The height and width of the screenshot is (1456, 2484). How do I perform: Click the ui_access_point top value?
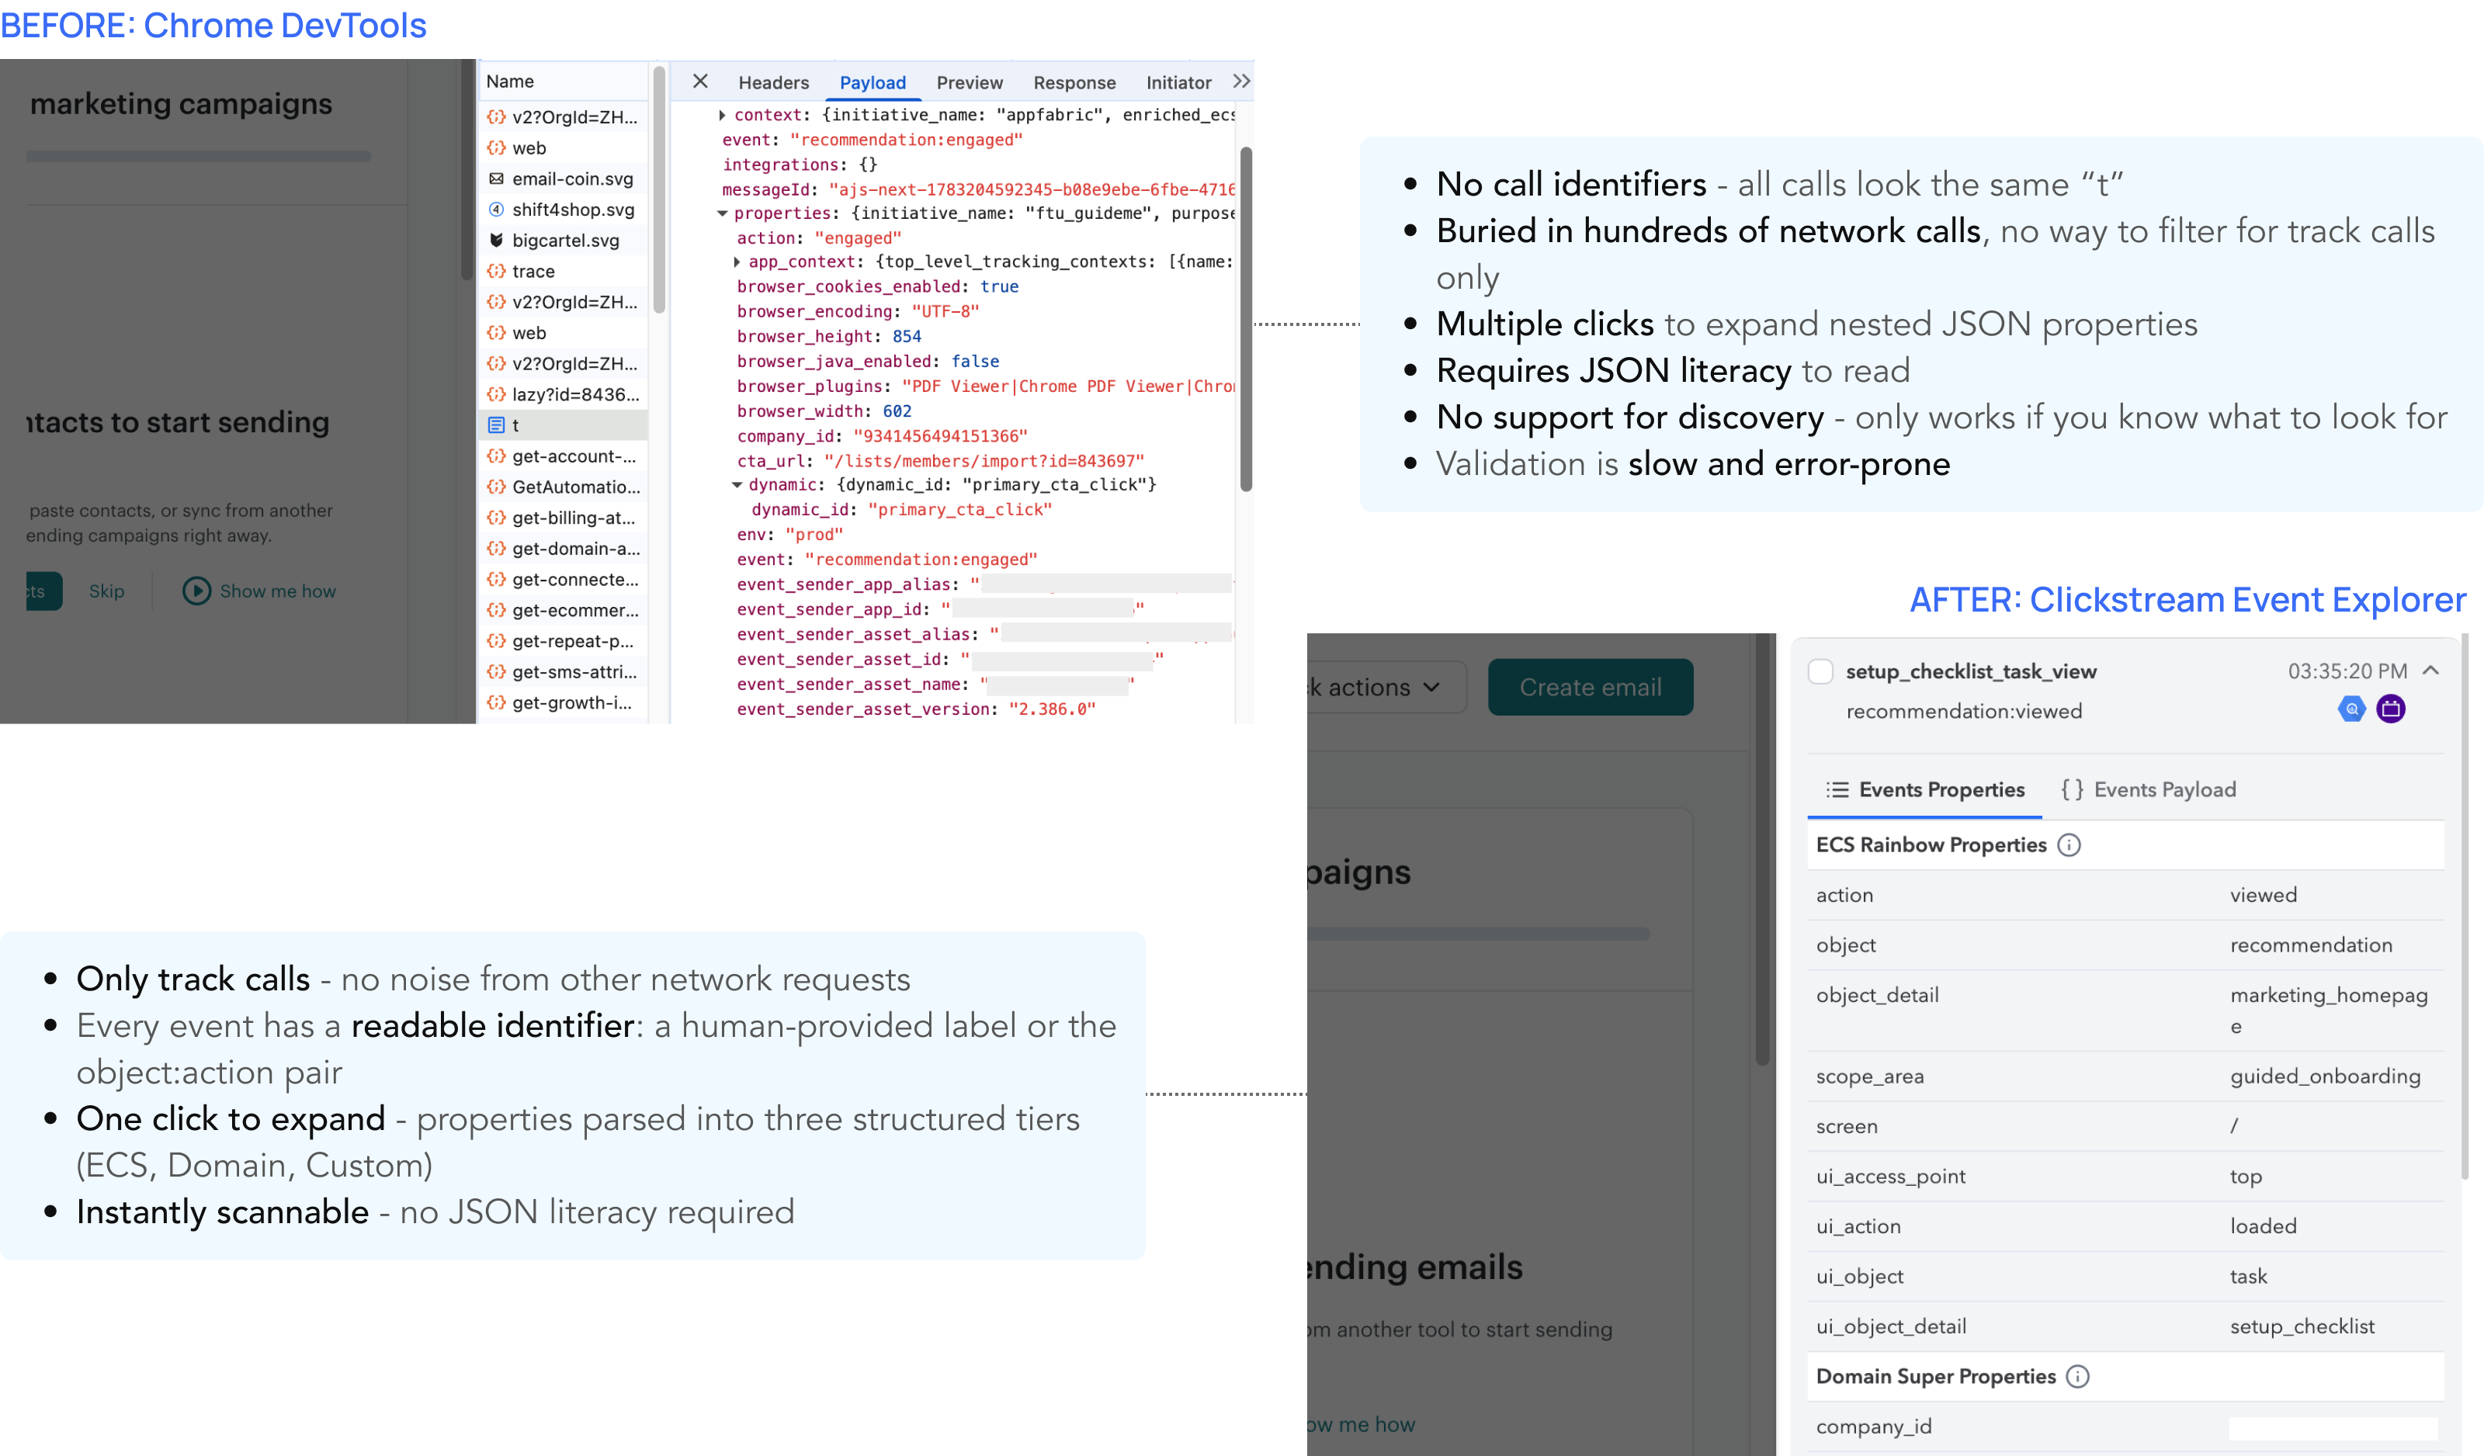point(2246,1177)
